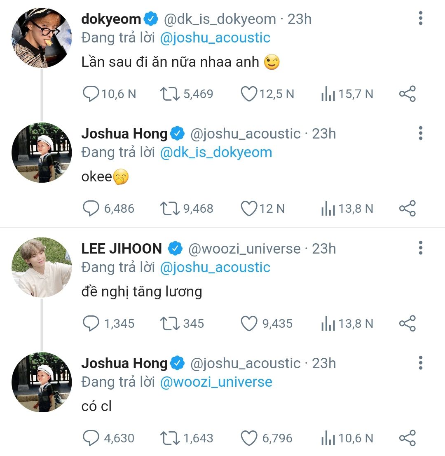Open more options on dokyeom's tweet
This screenshot has height=456, width=445.
pos(420,19)
